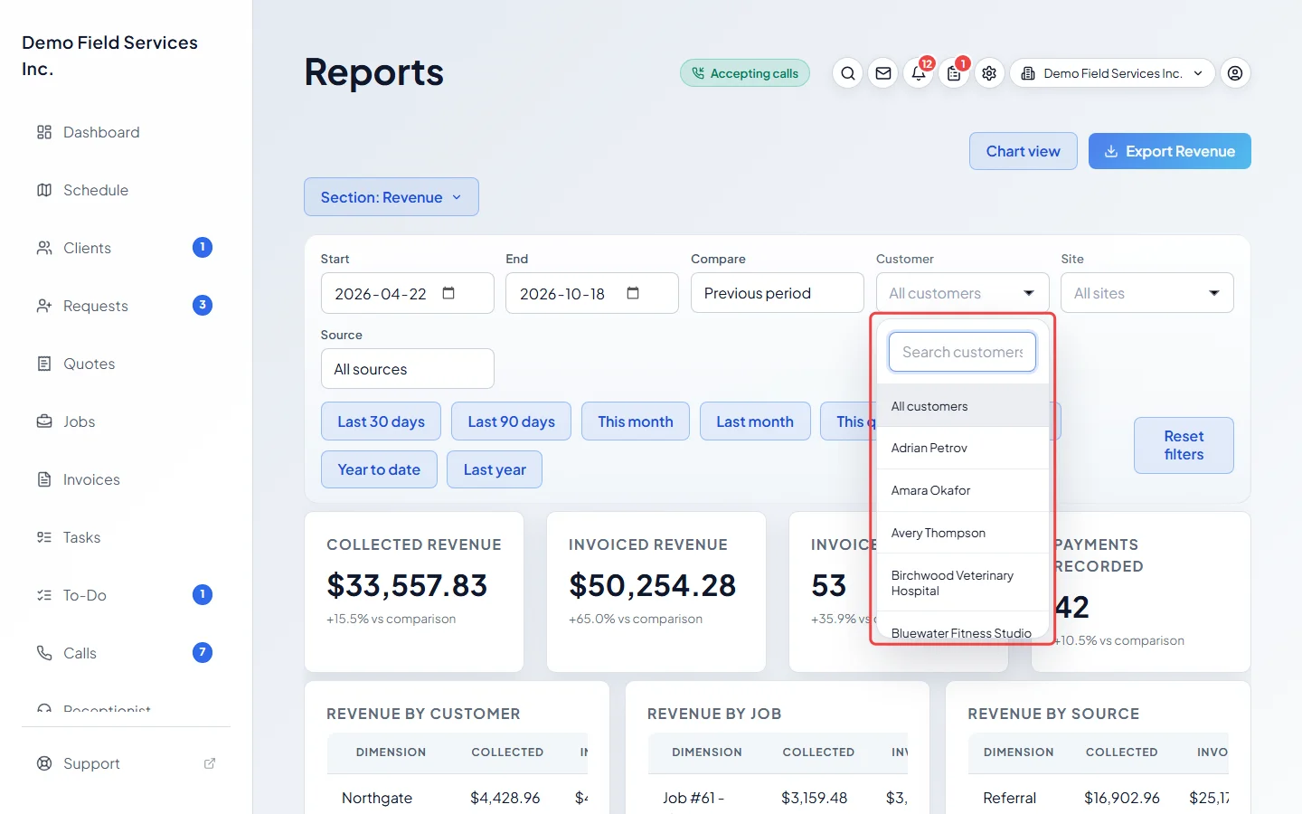
Task: Open the Demo Field Services Inc. company dropdown
Action: (x=1112, y=73)
